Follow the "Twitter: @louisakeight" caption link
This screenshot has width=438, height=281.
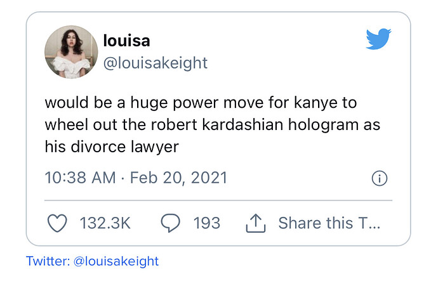(x=92, y=261)
